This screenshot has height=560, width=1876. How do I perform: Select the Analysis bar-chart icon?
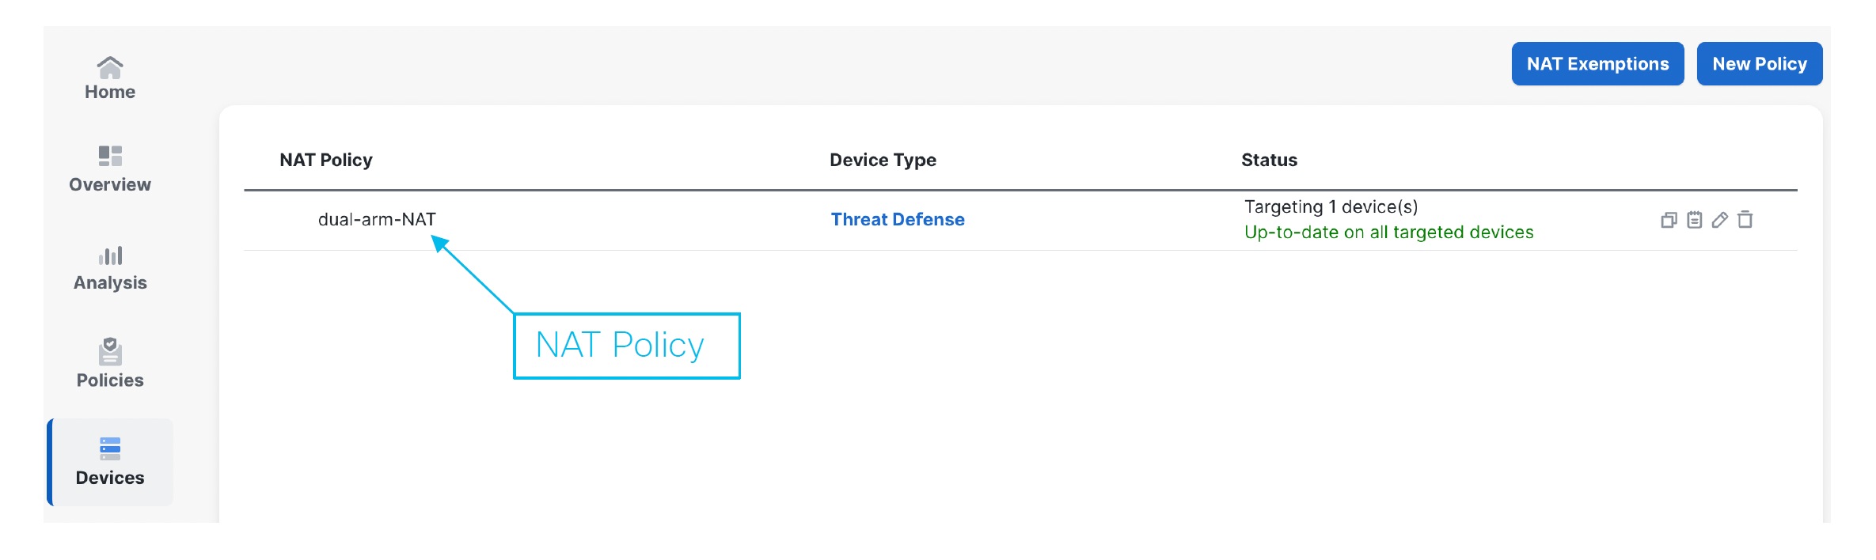[110, 255]
